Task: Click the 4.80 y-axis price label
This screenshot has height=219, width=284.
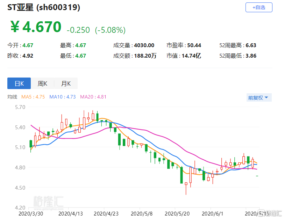Action: (20, 167)
